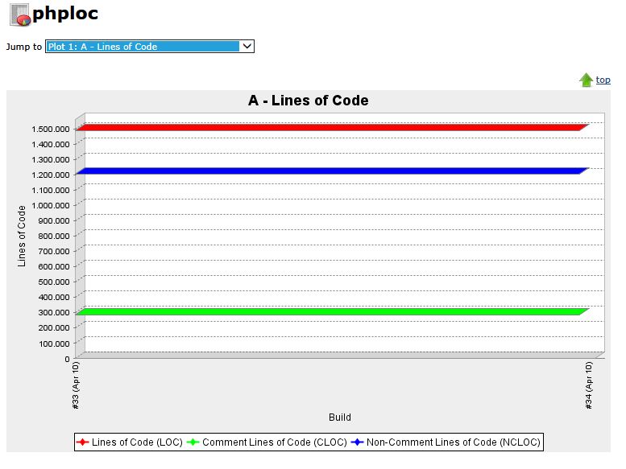
Task: Click the '1.200.000' y-axis value
Action: click(51, 175)
